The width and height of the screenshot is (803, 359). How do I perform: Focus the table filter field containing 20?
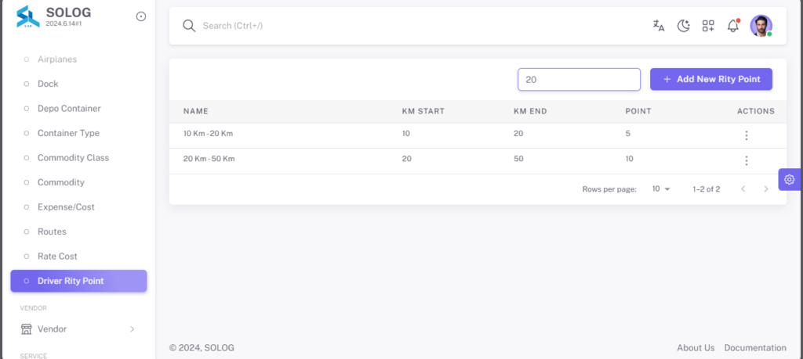[579, 80]
